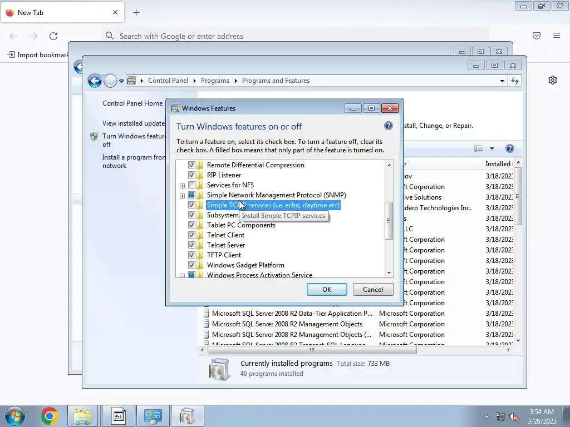
Task: Click the programs list horizontal scrollbar thumb
Action: click(x=312, y=350)
